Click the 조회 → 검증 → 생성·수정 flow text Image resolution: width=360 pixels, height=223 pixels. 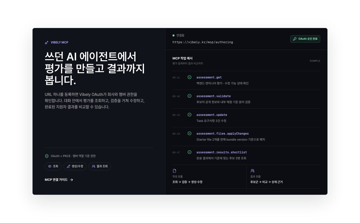[x=187, y=182]
